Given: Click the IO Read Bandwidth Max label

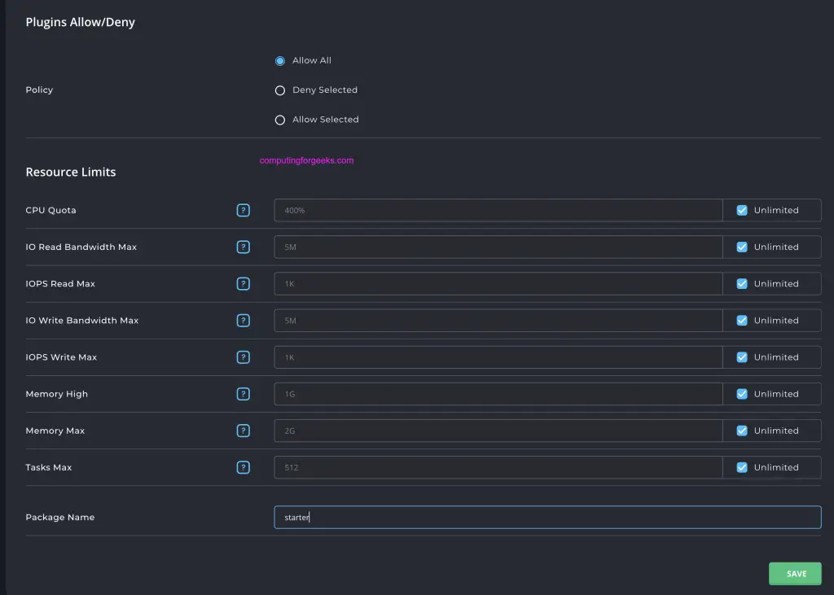Looking at the screenshot, I should 81,247.
